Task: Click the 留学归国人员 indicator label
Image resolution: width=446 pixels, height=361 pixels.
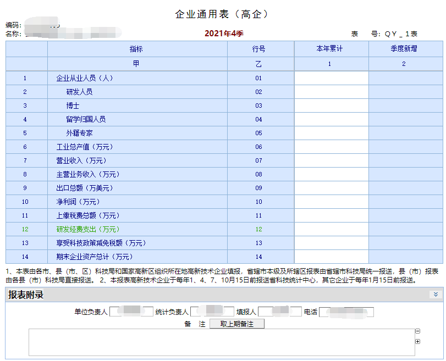Action: [86, 119]
